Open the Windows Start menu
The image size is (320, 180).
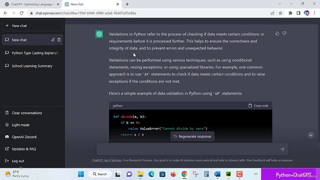click(81, 174)
